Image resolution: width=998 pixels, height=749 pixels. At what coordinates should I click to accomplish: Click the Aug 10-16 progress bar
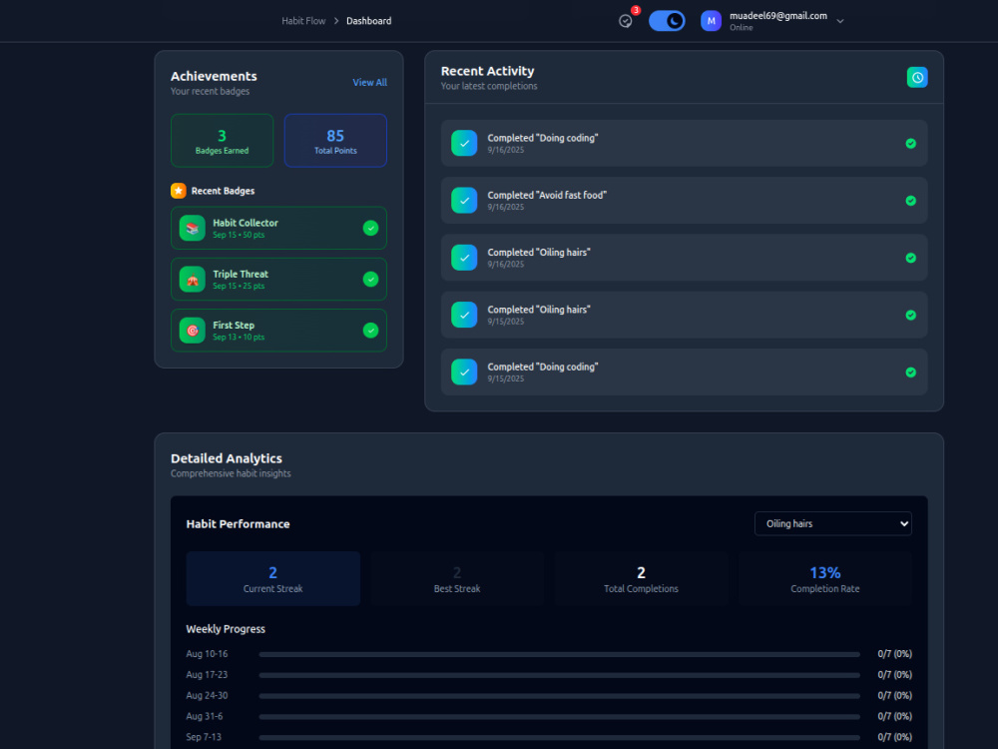click(x=560, y=654)
